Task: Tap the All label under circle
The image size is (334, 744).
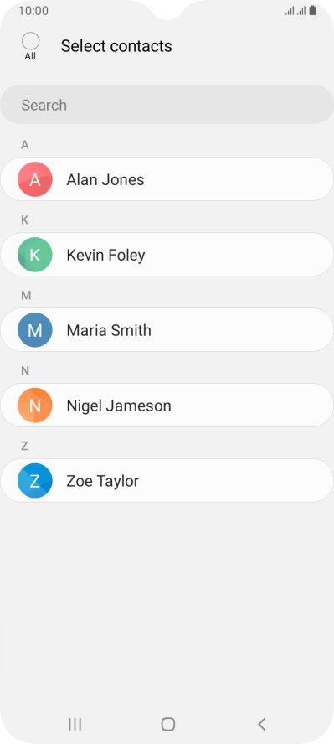Action: 30,56
